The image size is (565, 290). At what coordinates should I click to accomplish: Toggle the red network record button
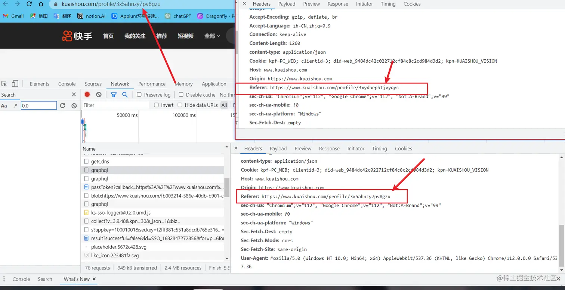click(87, 95)
